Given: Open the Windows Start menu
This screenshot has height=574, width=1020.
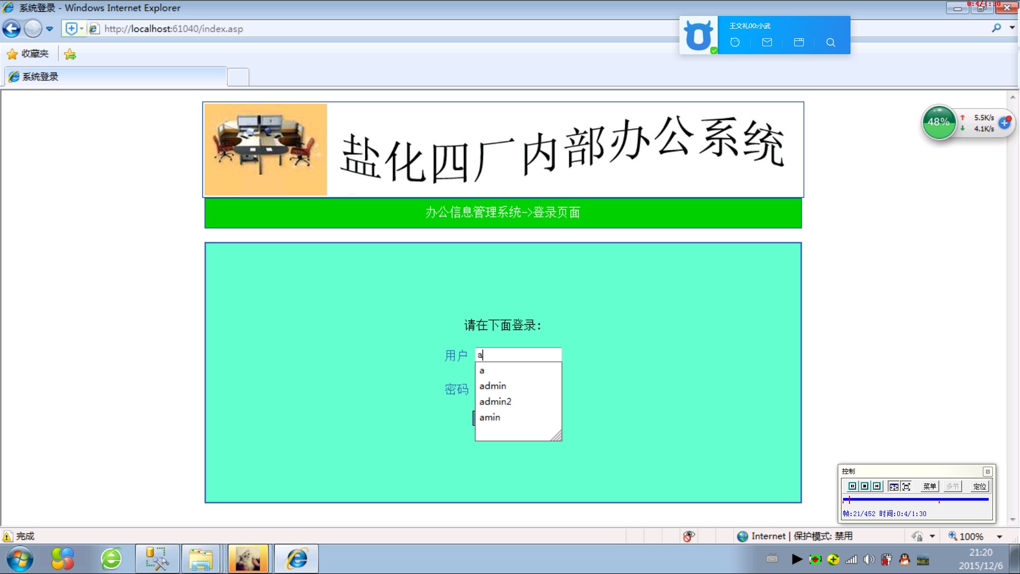Looking at the screenshot, I should pos(20,559).
